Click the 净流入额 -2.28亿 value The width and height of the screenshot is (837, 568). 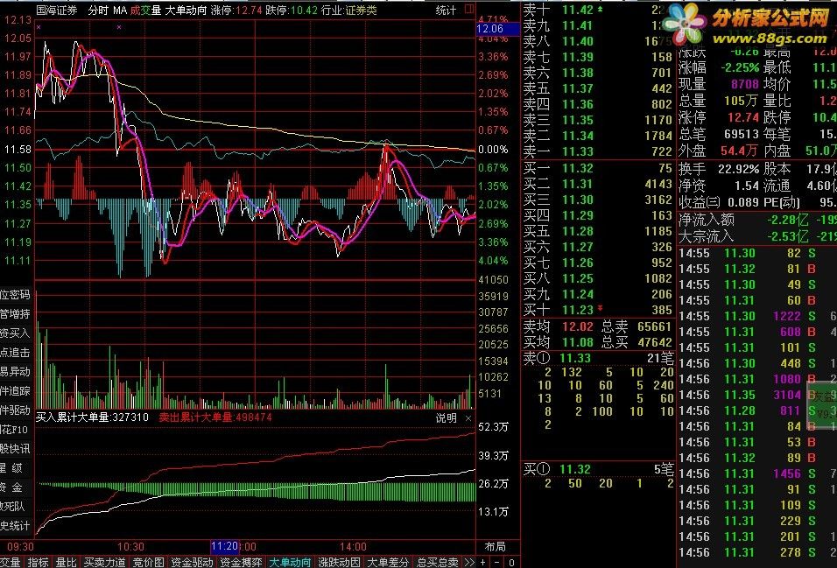pyautogui.click(x=787, y=220)
